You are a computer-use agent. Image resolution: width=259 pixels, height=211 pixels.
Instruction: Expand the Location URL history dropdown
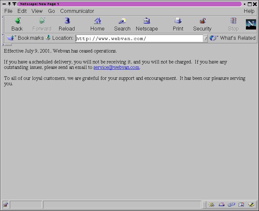click(x=205, y=38)
